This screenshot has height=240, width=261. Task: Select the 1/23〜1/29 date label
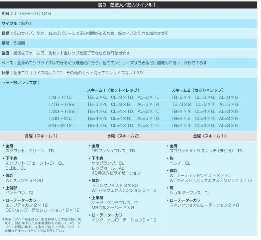coord(63,111)
